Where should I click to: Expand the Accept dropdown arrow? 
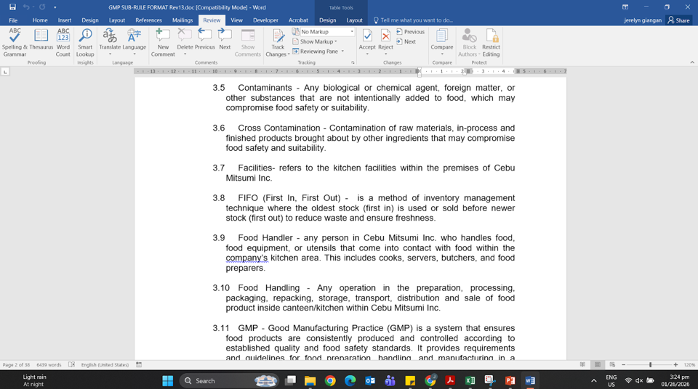(367, 54)
